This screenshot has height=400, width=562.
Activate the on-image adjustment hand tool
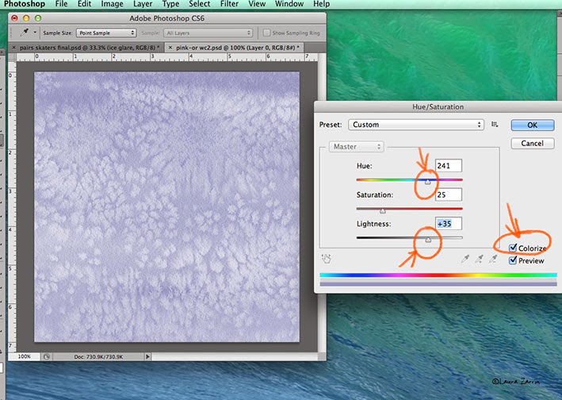tap(326, 257)
